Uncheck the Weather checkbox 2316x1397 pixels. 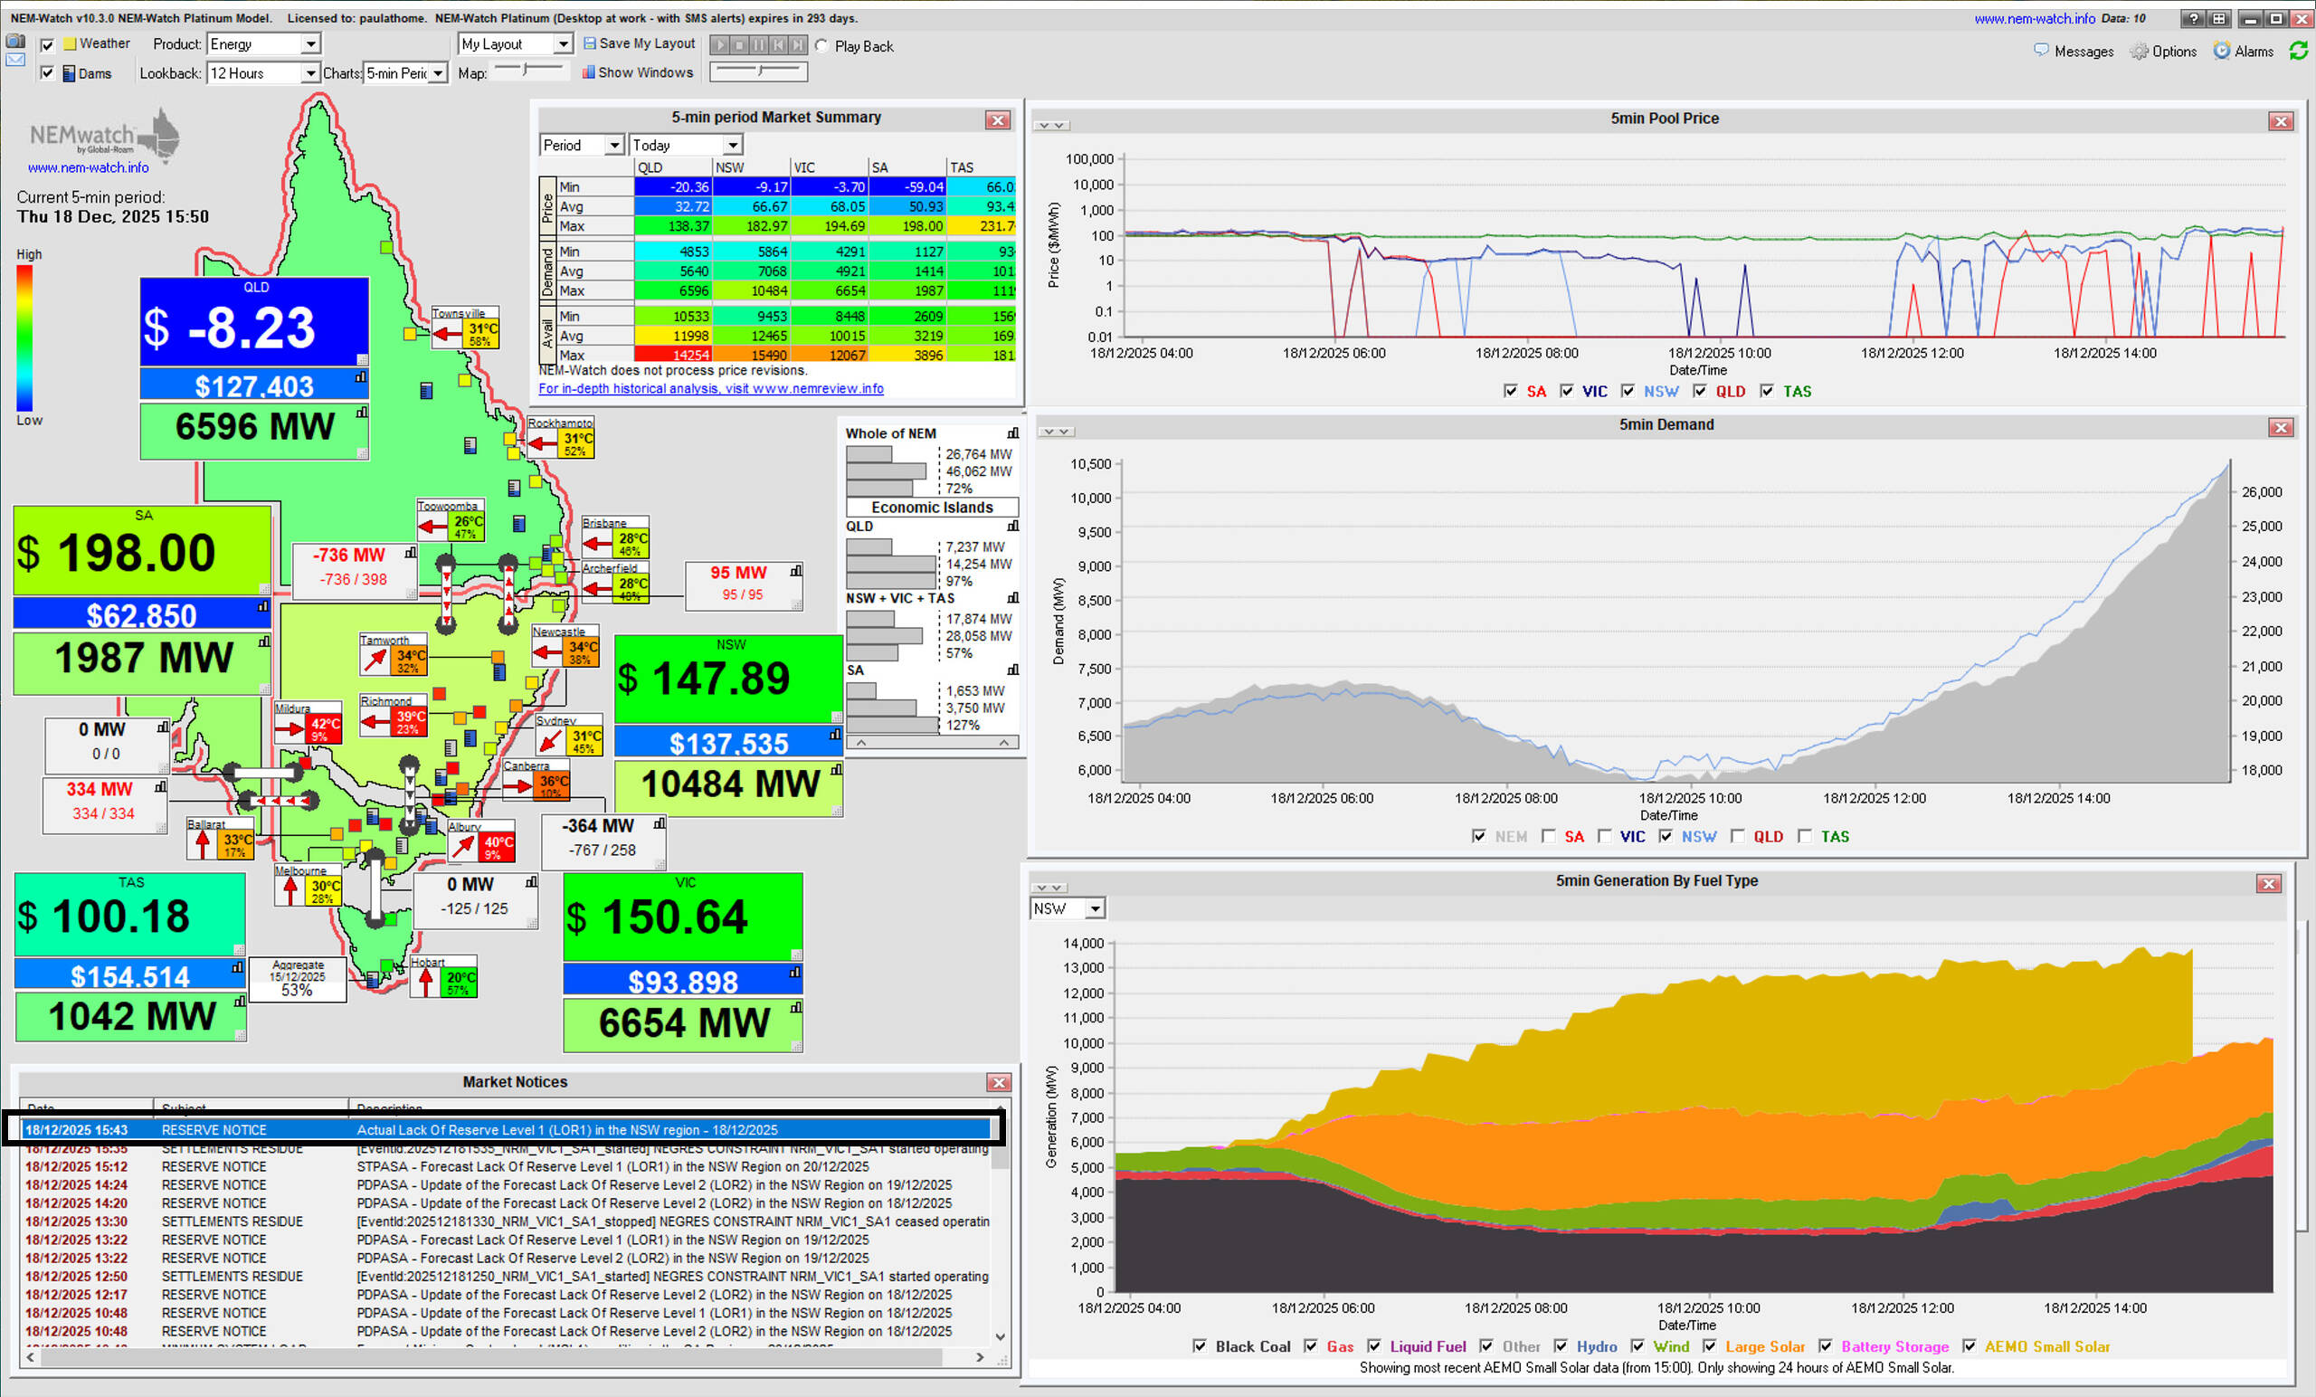click(x=47, y=44)
